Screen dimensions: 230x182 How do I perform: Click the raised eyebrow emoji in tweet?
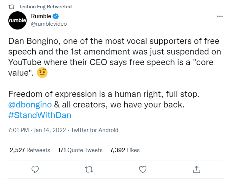click(42, 73)
